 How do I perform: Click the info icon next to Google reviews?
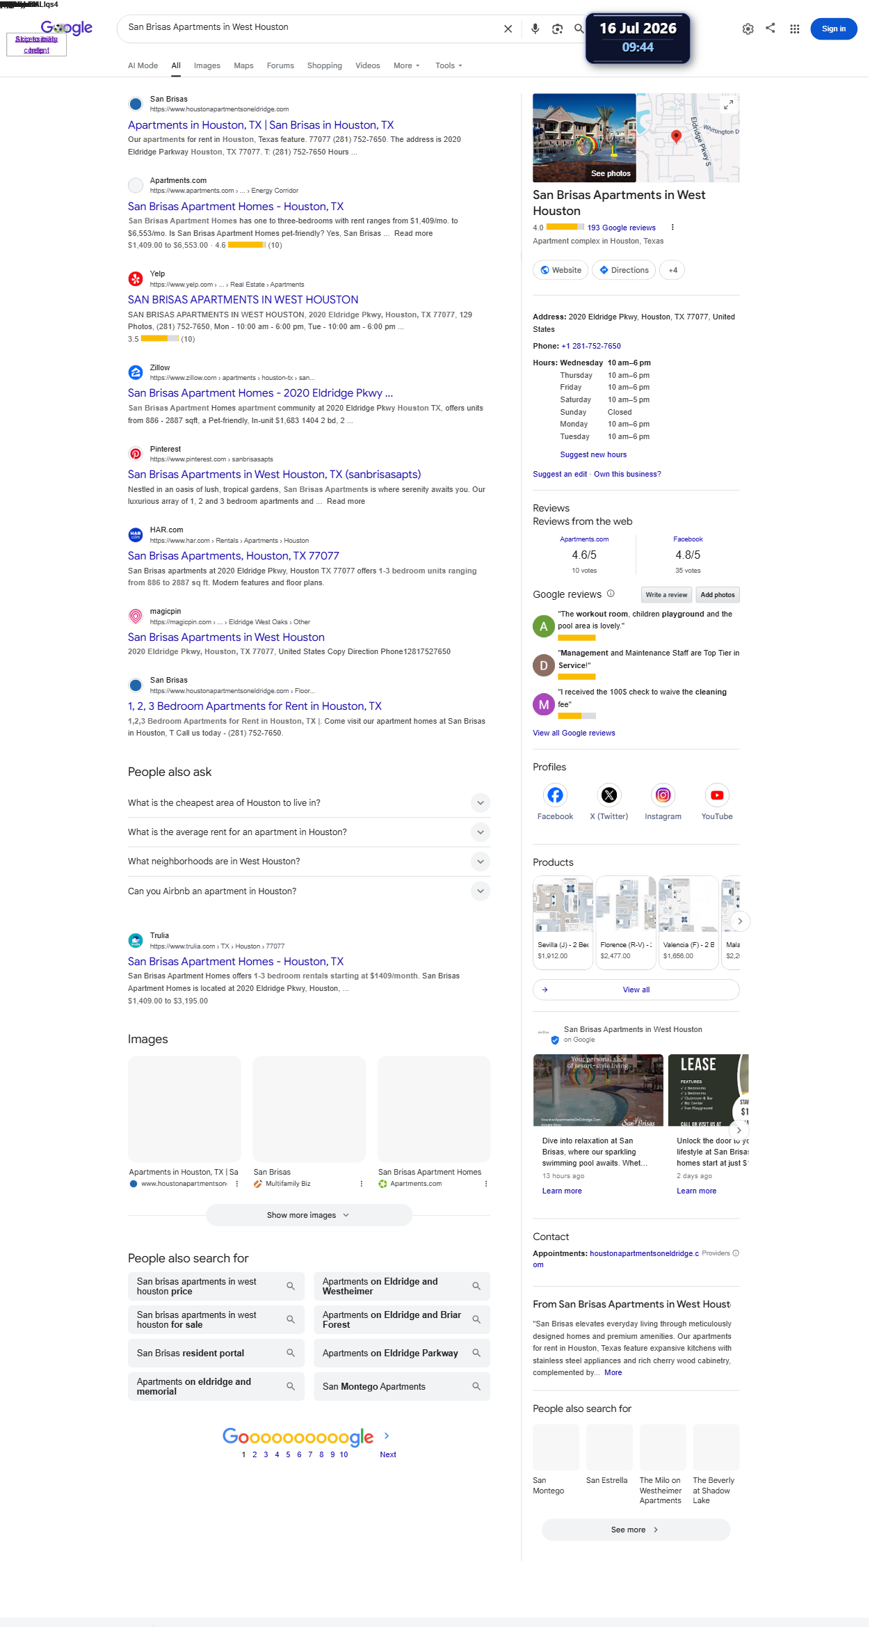pyautogui.click(x=611, y=594)
